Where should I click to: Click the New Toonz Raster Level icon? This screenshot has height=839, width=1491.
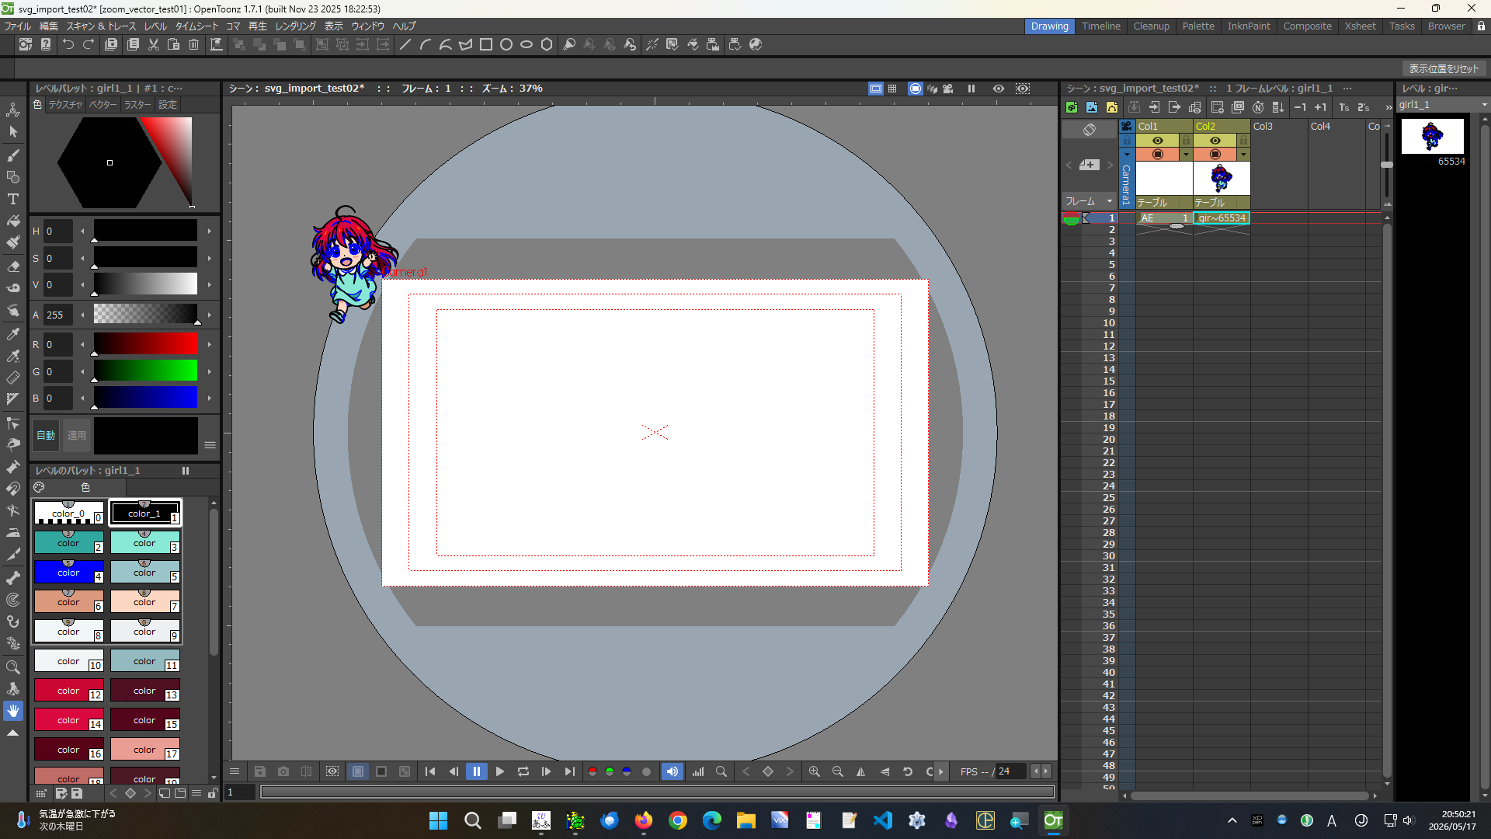pos(1072,107)
